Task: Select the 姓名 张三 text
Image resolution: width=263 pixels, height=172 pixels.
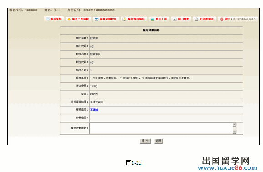Action: [52, 10]
